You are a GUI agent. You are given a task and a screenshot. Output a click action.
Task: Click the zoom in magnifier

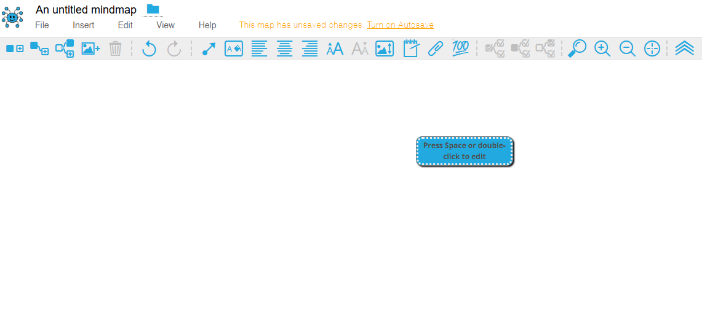[602, 49]
